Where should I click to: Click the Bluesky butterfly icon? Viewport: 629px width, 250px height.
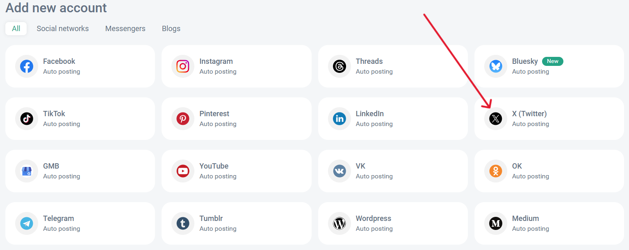pos(496,66)
